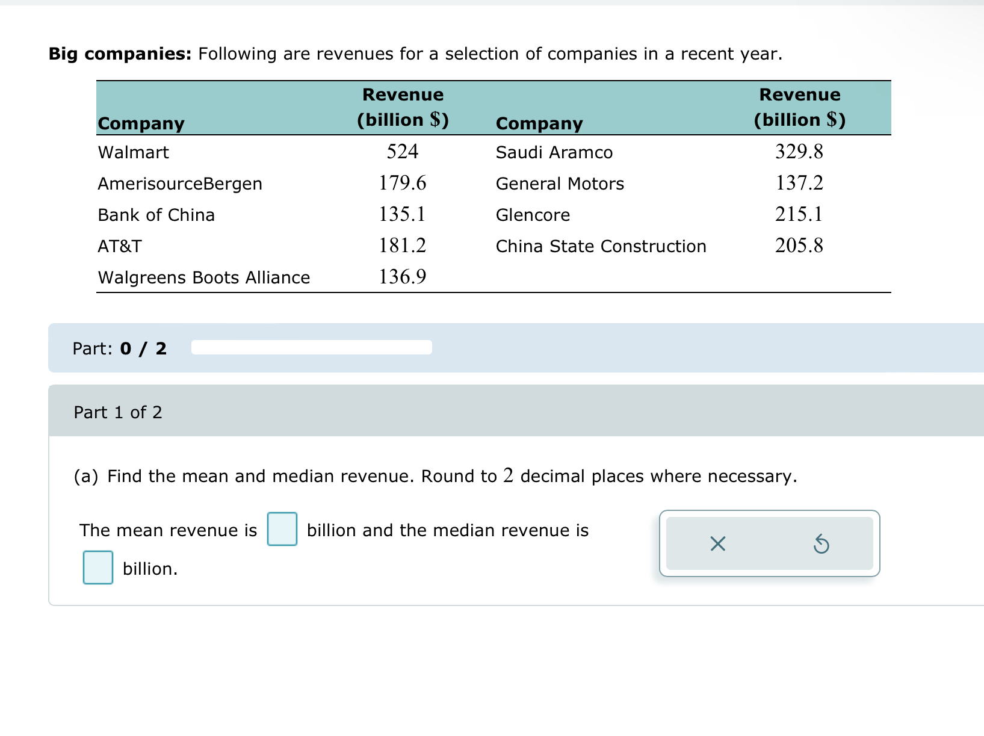Click the undo reset arrow icon
The image size is (984, 736).
(x=822, y=544)
